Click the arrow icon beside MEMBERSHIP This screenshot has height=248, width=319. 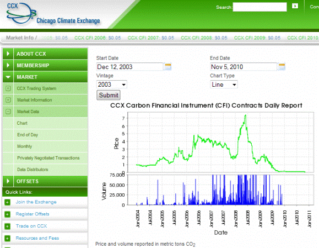point(8,65)
